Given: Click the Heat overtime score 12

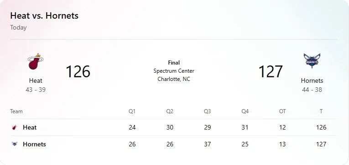Looking at the screenshot, I should (x=282, y=128).
